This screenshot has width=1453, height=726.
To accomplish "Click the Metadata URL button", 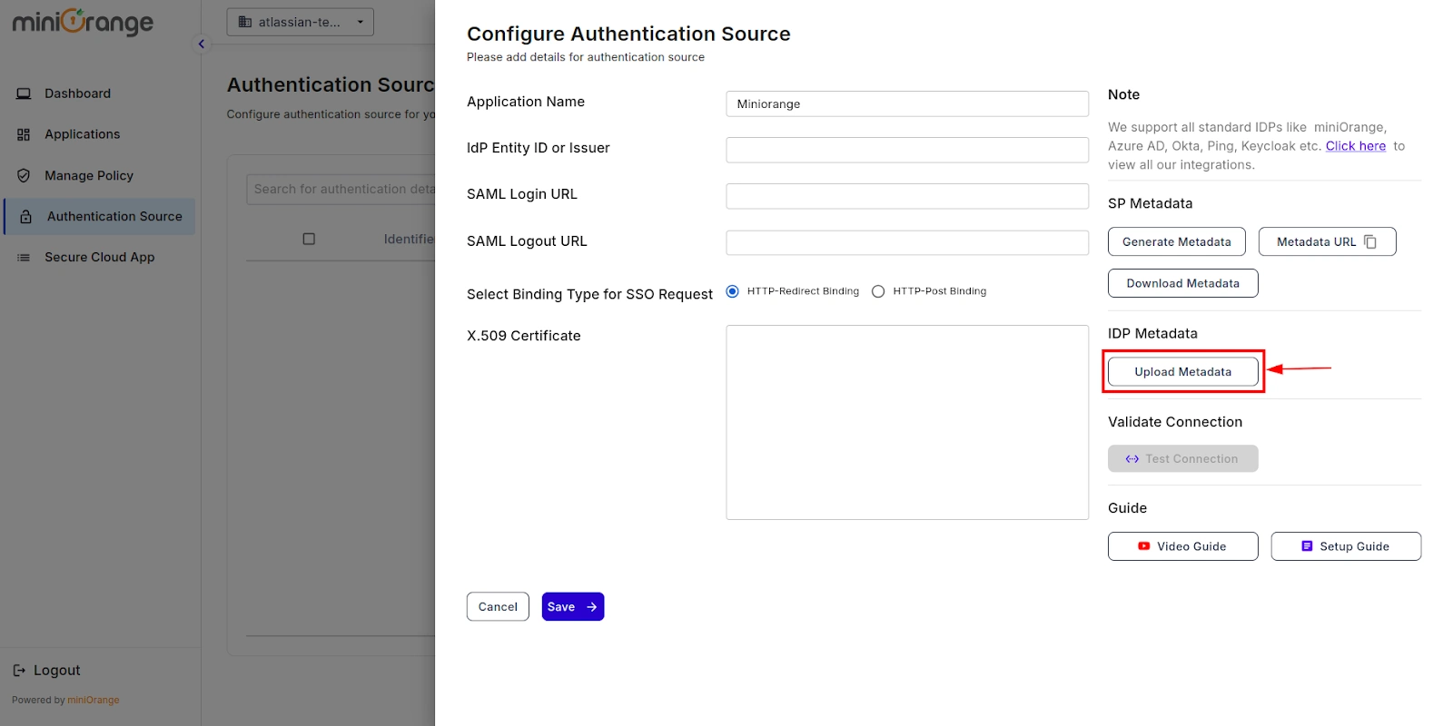I will (x=1327, y=241).
